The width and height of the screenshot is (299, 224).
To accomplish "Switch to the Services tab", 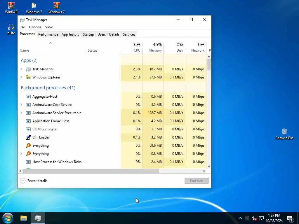I will (129, 34).
